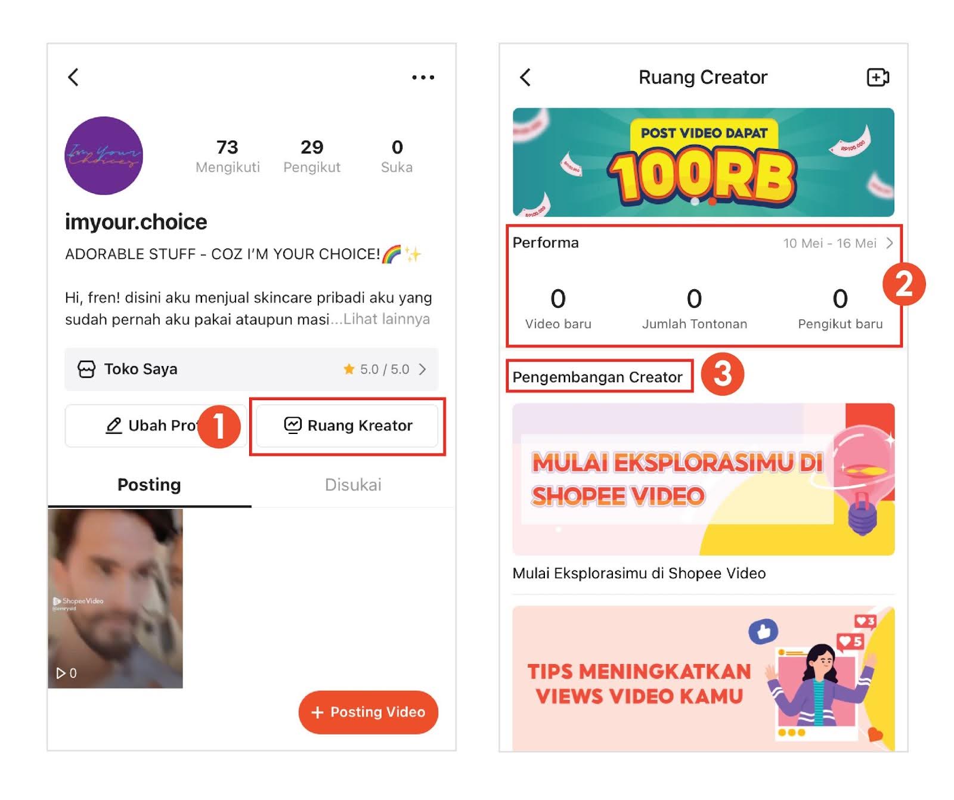954x800 pixels.
Task: Switch to the Disukai tab
Action: click(353, 485)
